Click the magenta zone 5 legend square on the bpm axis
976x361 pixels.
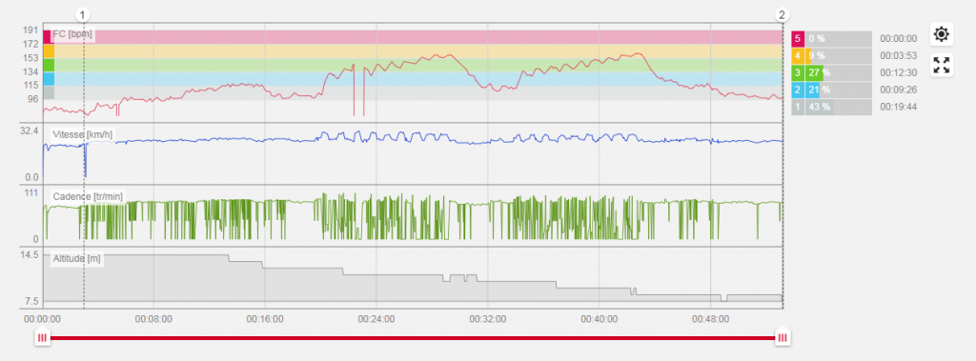pyautogui.click(x=48, y=37)
